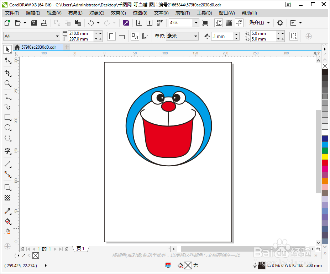330x274 pixels.
Task: Toggle treat as filled option
Action: pyautogui.click(x=293, y=36)
